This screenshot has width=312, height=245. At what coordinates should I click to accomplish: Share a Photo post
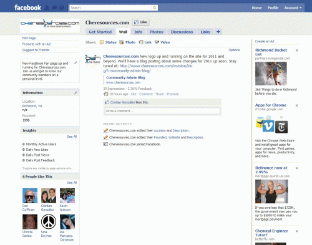127,42
